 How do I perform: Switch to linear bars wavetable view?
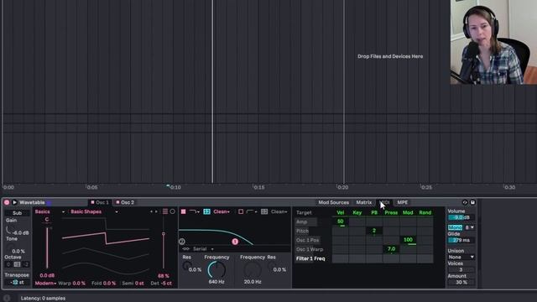165,211
